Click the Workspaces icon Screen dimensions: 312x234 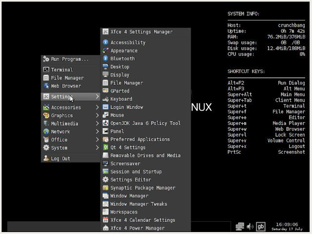tap(105, 212)
